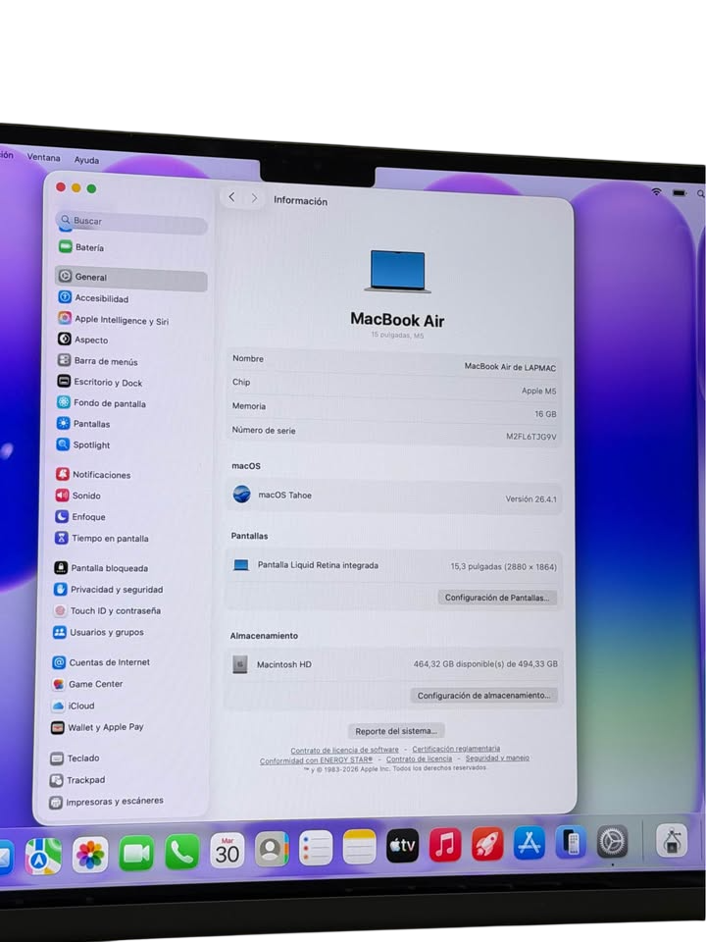The width and height of the screenshot is (706, 942).
Task: Open Calendar showing 30 in Dock
Action: pyautogui.click(x=227, y=850)
